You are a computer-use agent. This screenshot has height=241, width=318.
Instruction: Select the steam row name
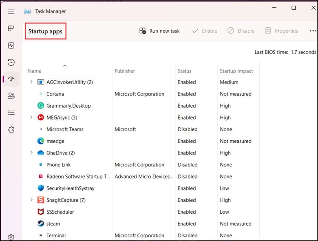tap(53, 223)
